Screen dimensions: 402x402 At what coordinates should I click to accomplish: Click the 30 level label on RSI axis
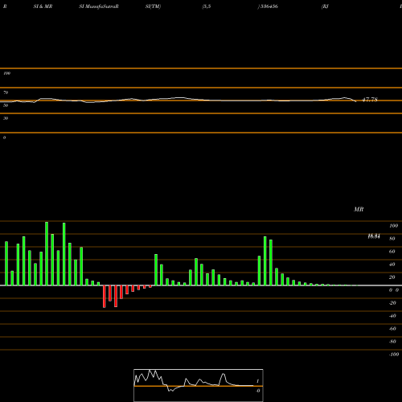pos(6,118)
